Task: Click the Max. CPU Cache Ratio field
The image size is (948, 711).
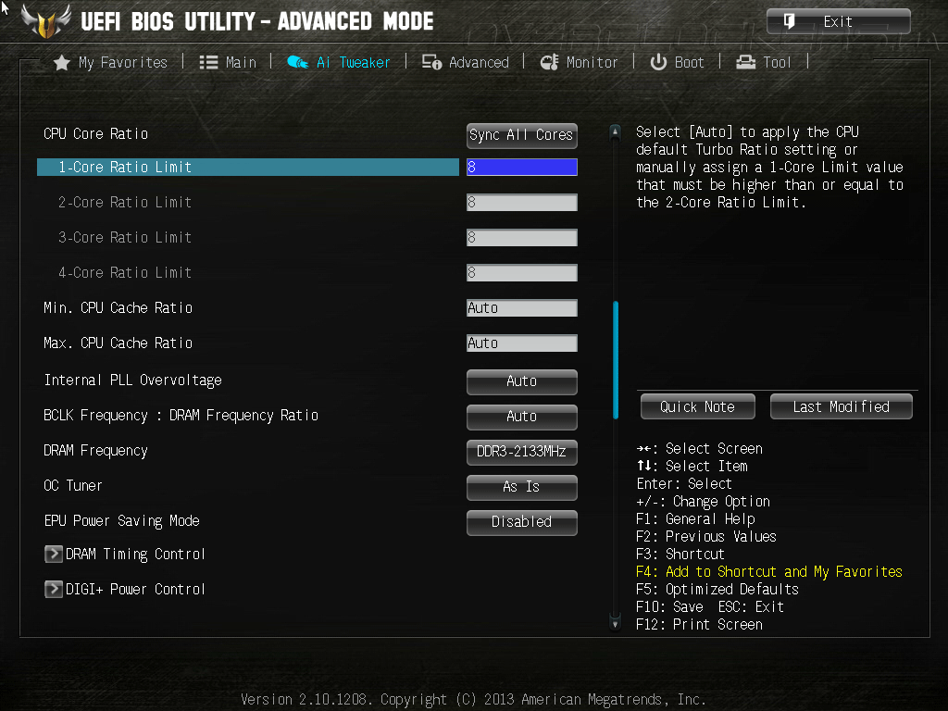Action: click(x=522, y=343)
